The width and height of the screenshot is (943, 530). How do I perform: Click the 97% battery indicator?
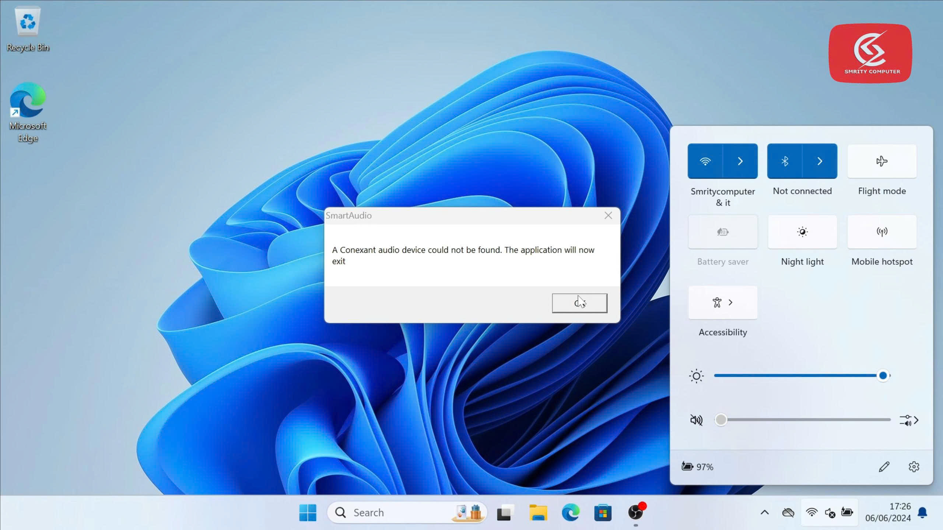[x=697, y=467]
